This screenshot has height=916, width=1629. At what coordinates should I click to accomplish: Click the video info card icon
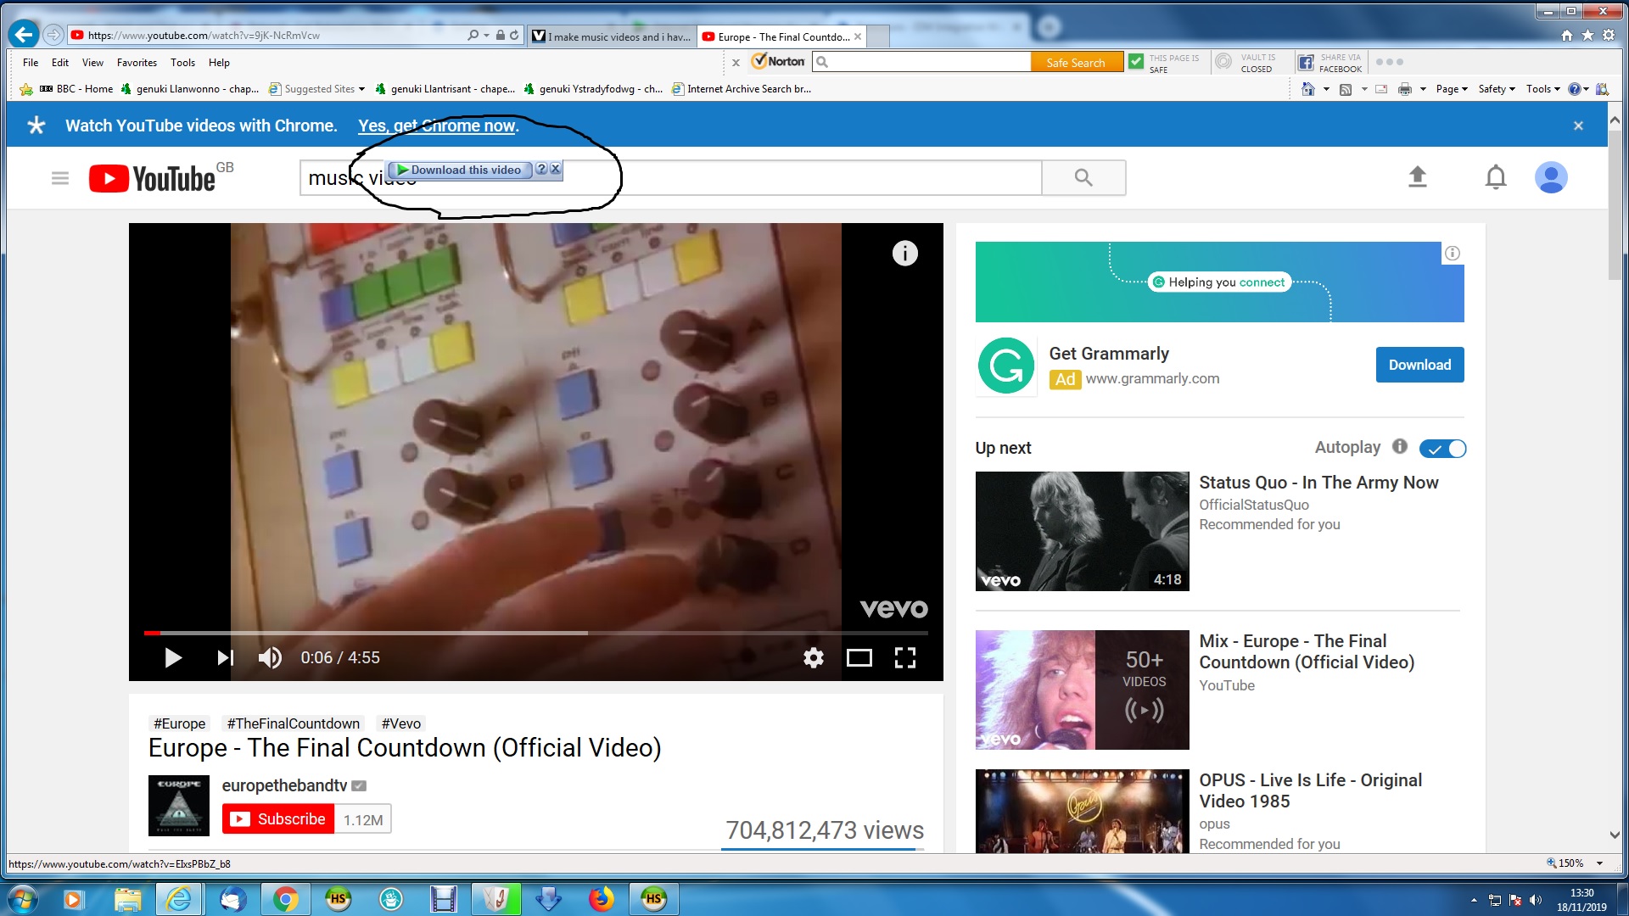pos(904,254)
